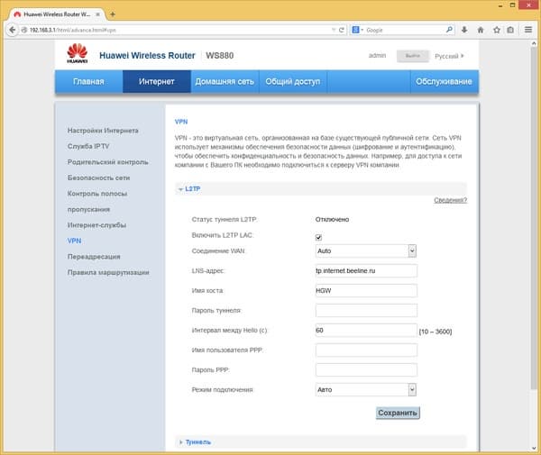Screen dimensions: 541x455
Task: Click the Пароль PPP input field
Action: (366, 370)
